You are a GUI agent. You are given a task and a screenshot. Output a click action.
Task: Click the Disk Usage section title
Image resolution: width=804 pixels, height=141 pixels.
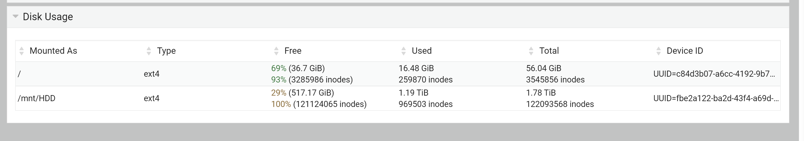click(x=48, y=16)
